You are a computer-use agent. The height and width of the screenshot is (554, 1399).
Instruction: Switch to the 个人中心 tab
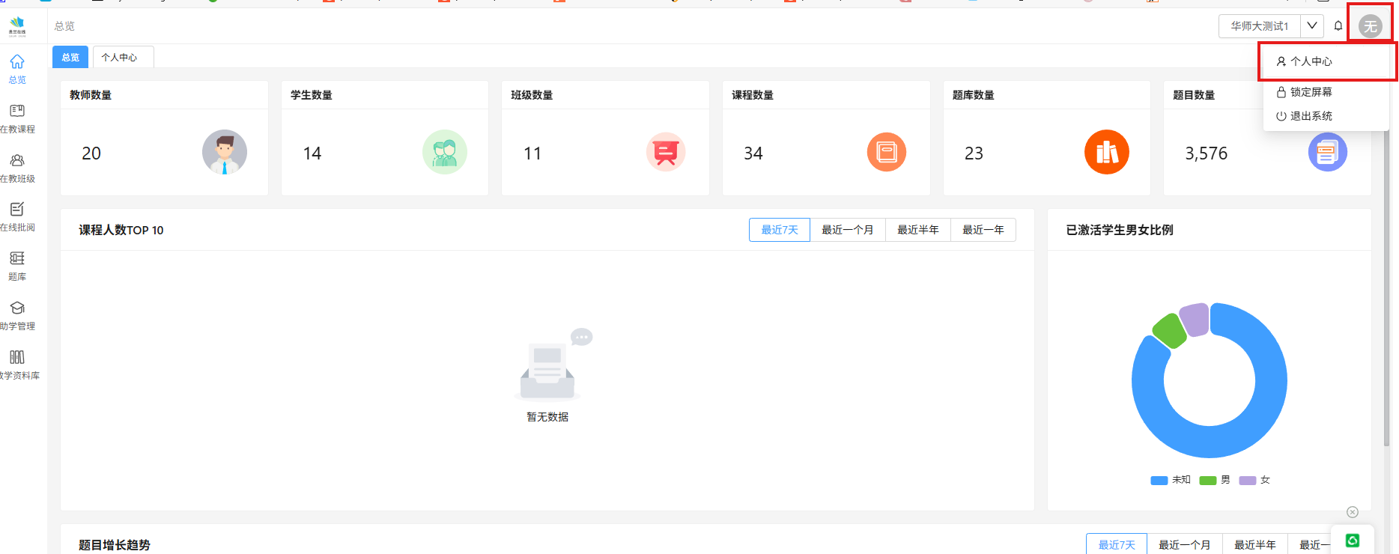(x=119, y=58)
